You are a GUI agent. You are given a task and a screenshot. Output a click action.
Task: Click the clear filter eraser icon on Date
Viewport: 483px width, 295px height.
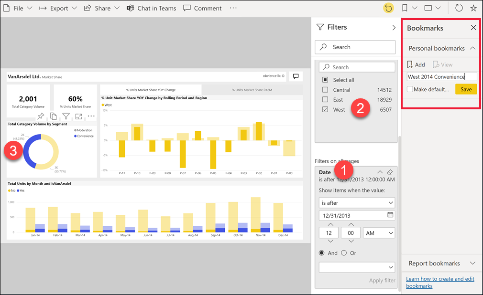[x=390, y=172]
